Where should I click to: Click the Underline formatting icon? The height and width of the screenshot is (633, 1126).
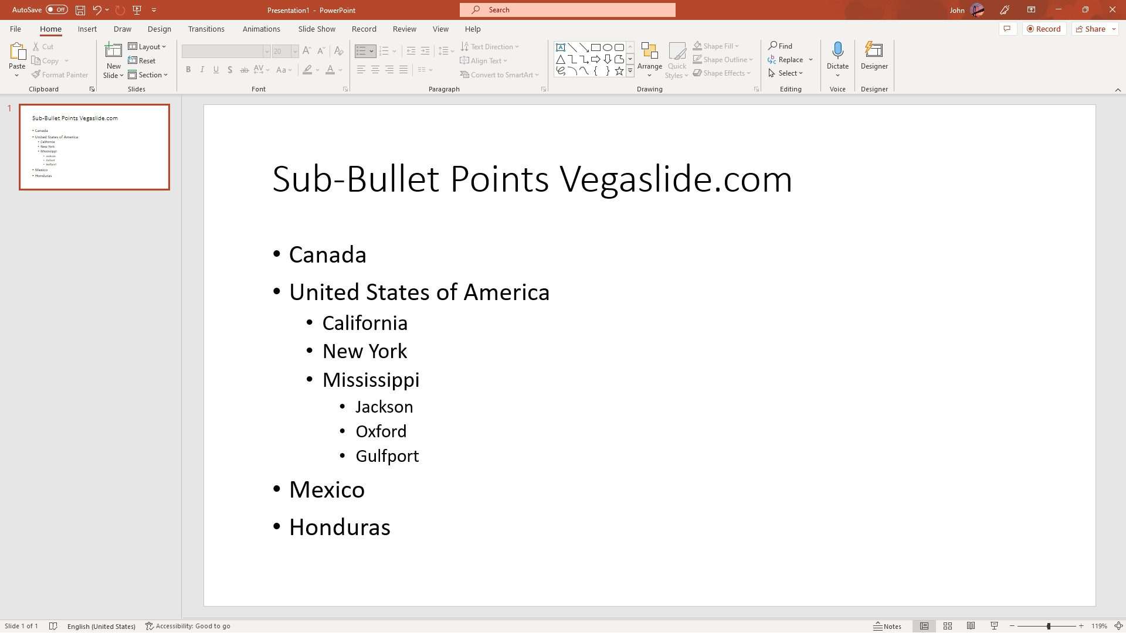point(215,70)
